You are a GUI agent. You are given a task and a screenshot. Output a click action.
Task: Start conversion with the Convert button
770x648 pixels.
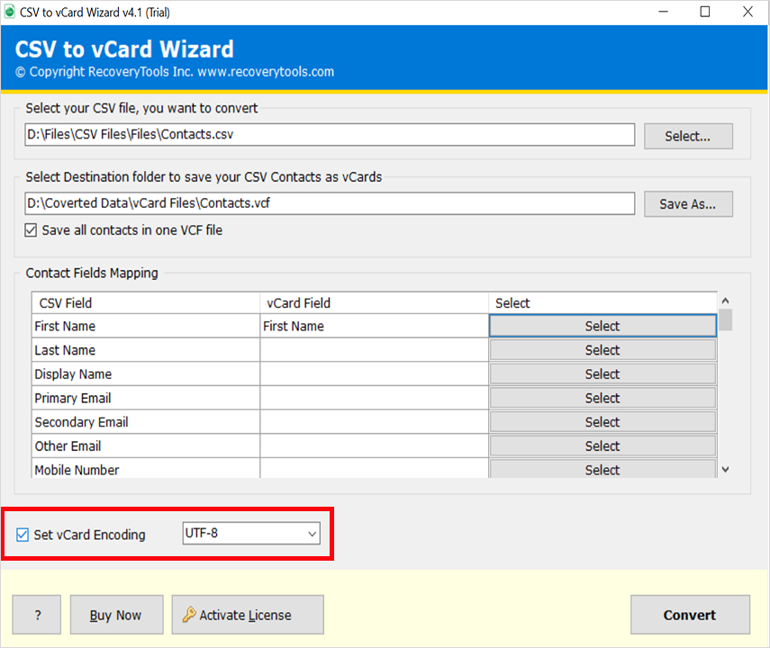pos(690,615)
